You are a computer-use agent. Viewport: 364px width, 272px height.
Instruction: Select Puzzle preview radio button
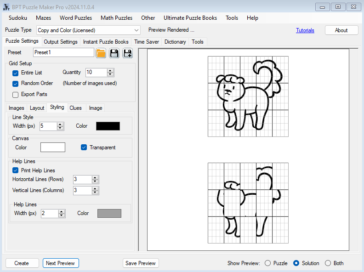pyautogui.click(x=267, y=263)
